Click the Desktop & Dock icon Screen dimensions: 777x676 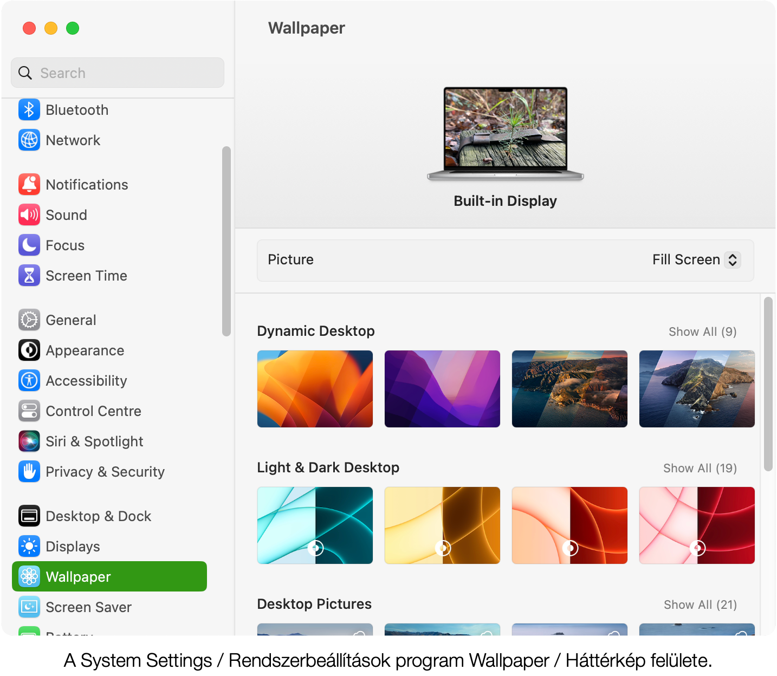pyautogui.click(x=29, y=516)
